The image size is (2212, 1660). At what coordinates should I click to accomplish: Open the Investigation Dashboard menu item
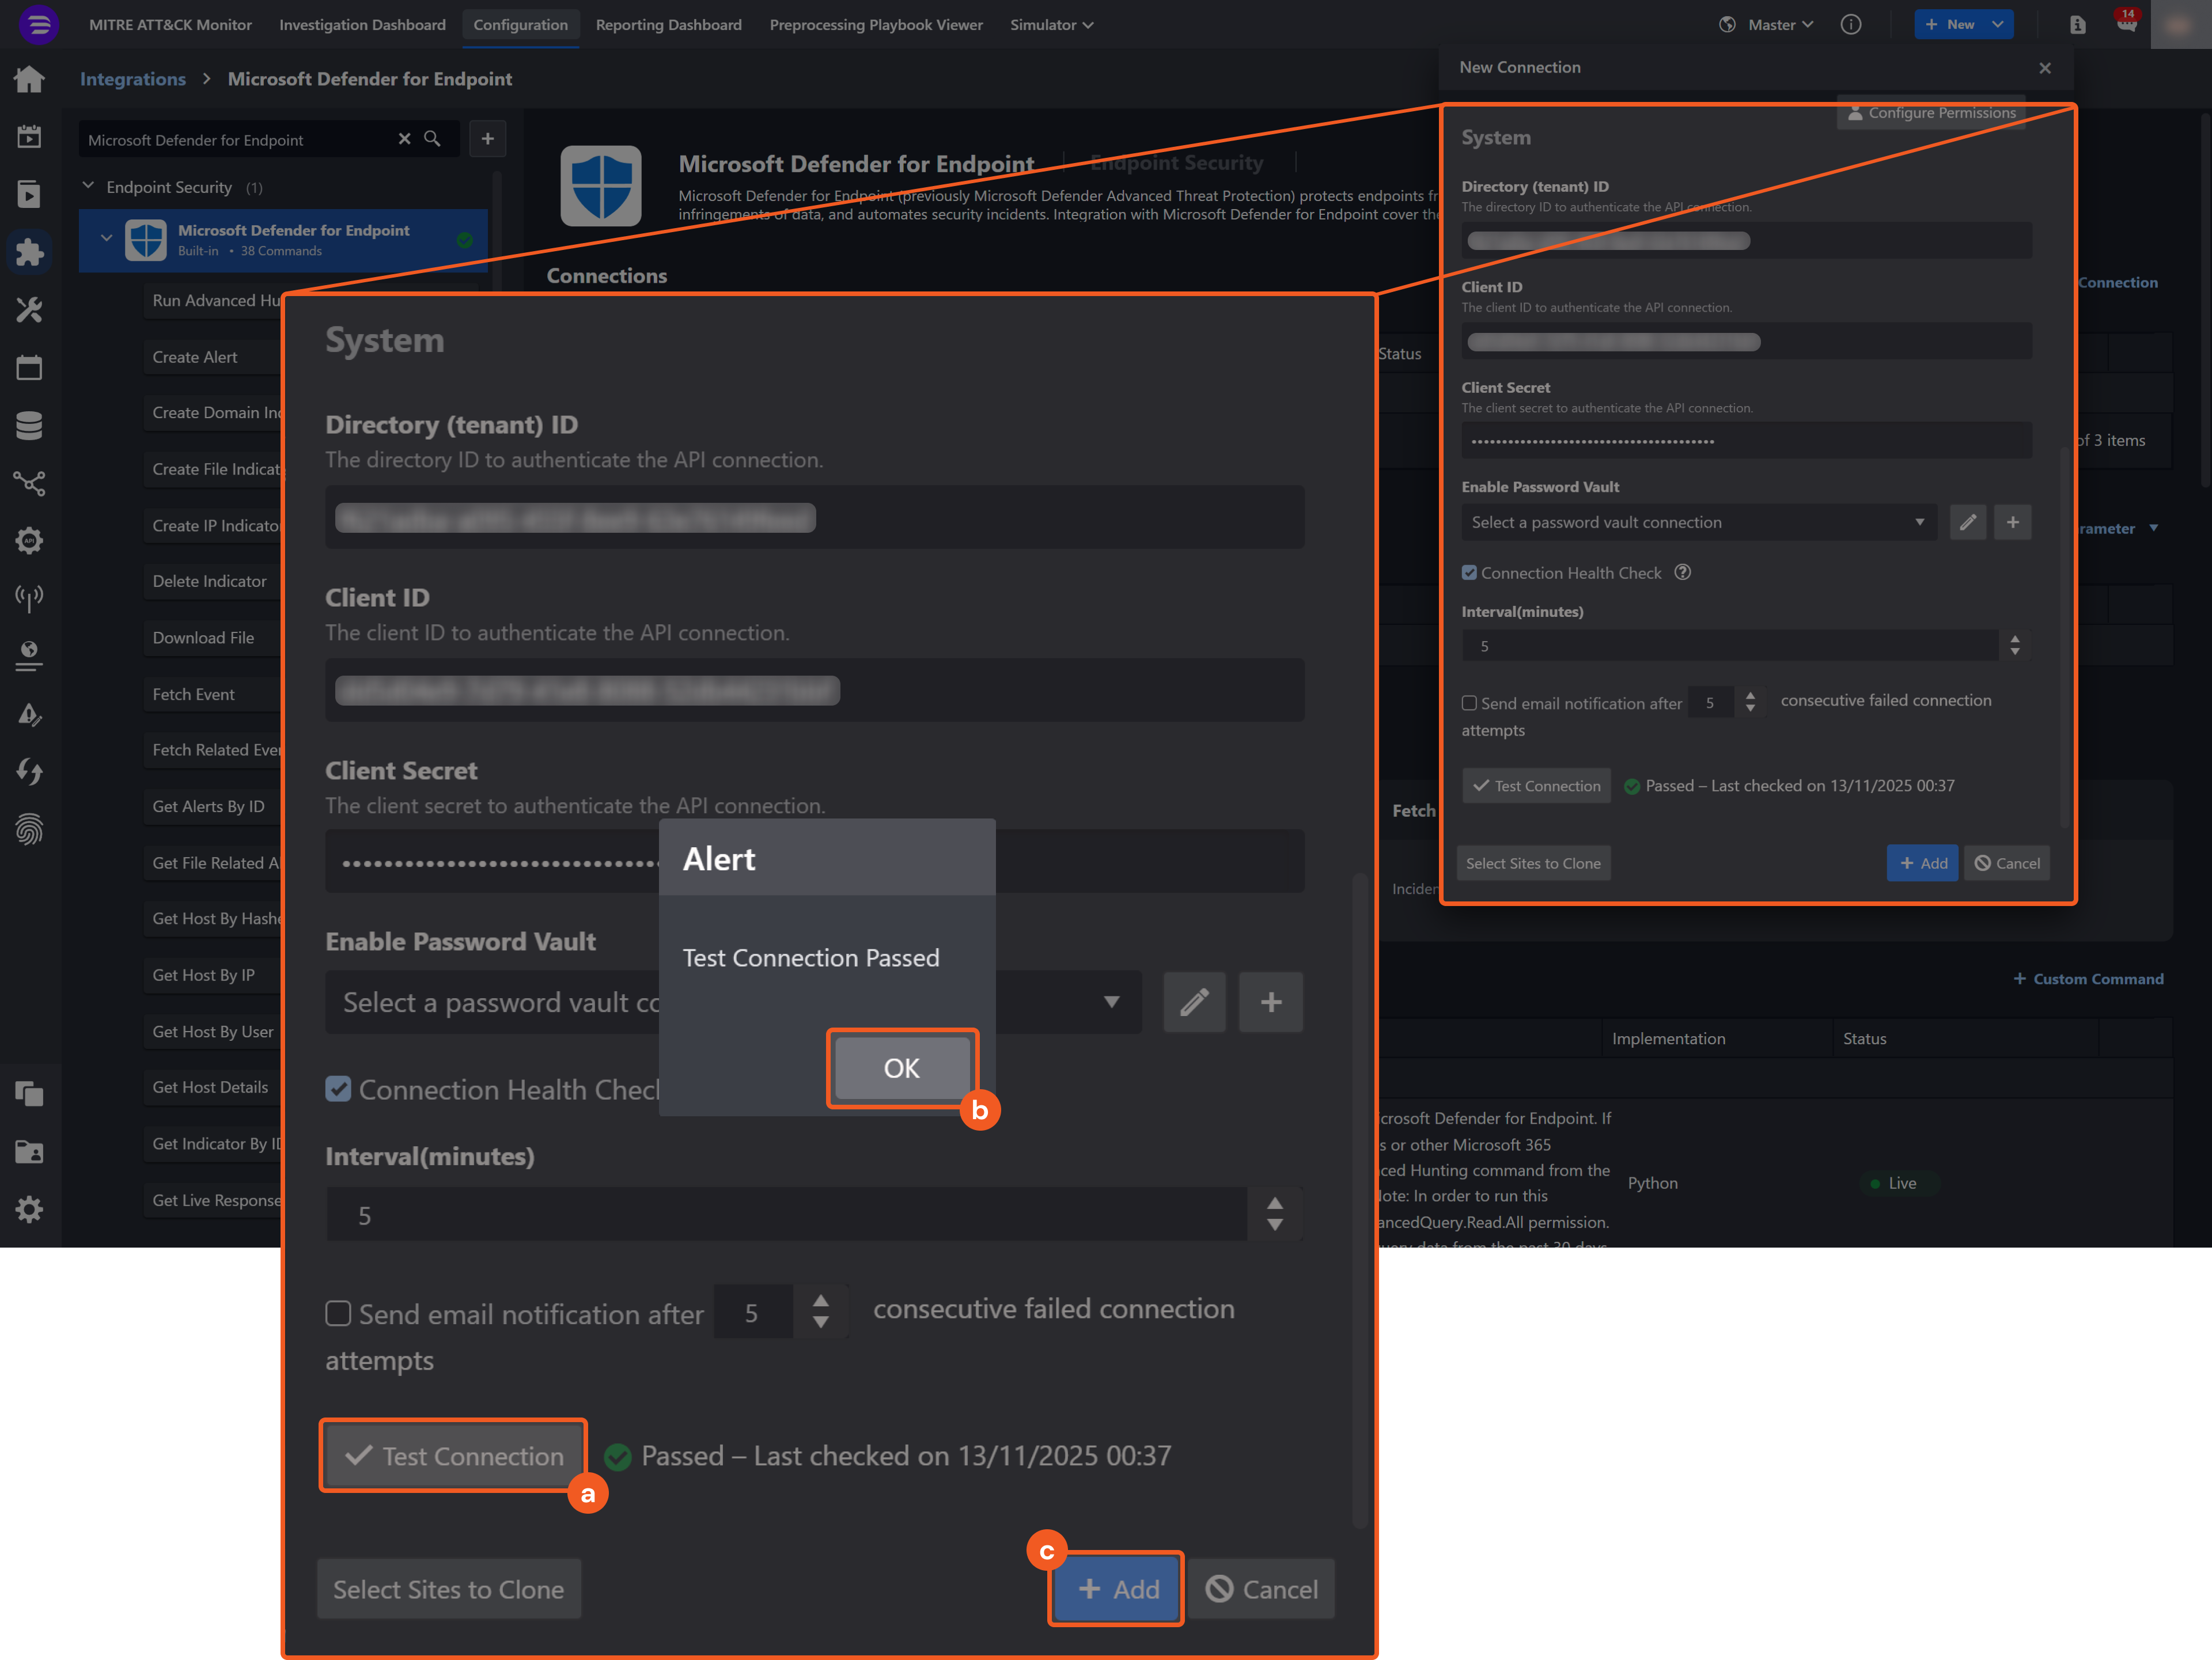[362, 24]
